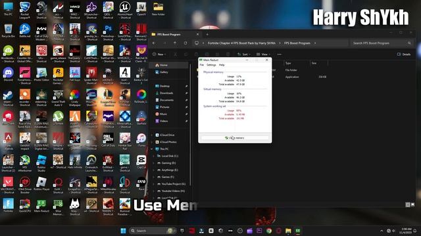The image size is (421, 236).
Task: Open the Rocket League desktop shortcut
Action: 25,10
